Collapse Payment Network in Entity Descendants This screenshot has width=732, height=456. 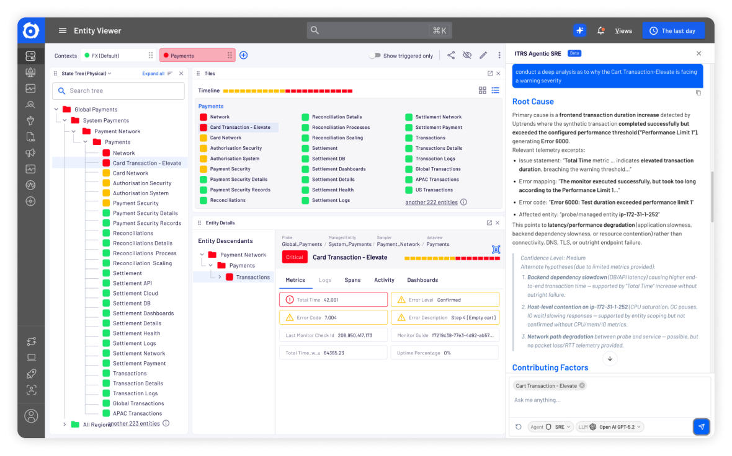202,254
